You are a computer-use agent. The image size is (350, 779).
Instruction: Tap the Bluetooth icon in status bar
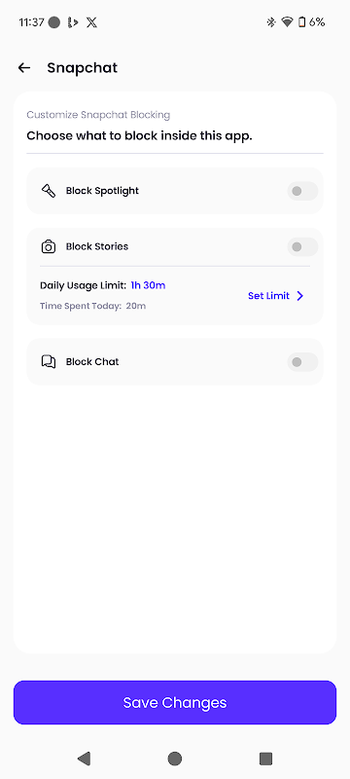coord(270,22)
